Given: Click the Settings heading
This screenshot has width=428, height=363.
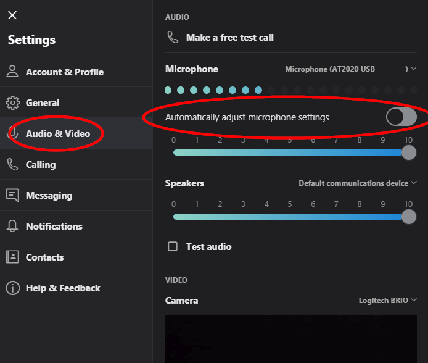Looking at the screenshot, I should (31, 40).
